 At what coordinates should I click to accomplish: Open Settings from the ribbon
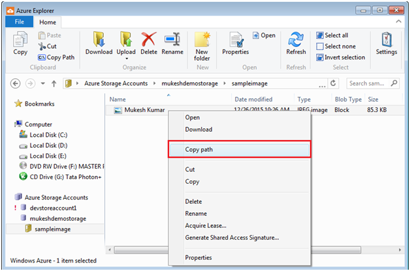[x=386, y=43]
